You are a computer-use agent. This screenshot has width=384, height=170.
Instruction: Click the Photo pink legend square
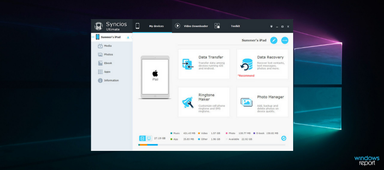click(x=227, y=133)
